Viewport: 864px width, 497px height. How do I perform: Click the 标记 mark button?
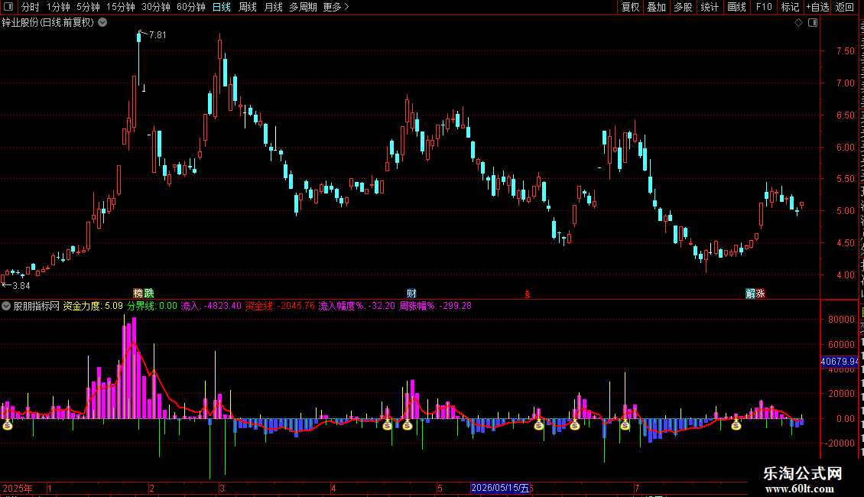[790, 7]
